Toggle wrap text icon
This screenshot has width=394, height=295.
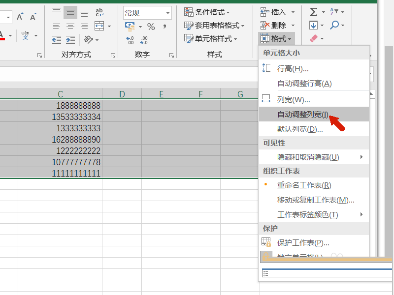tap(99, 12)
